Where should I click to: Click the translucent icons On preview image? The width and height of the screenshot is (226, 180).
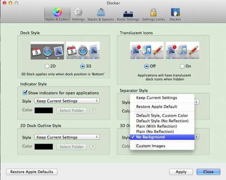[183, 50]
